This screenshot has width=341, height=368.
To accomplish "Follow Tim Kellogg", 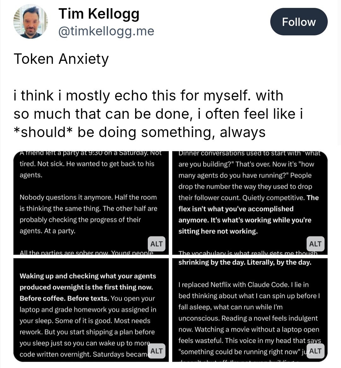I will [x=299, y=22].
